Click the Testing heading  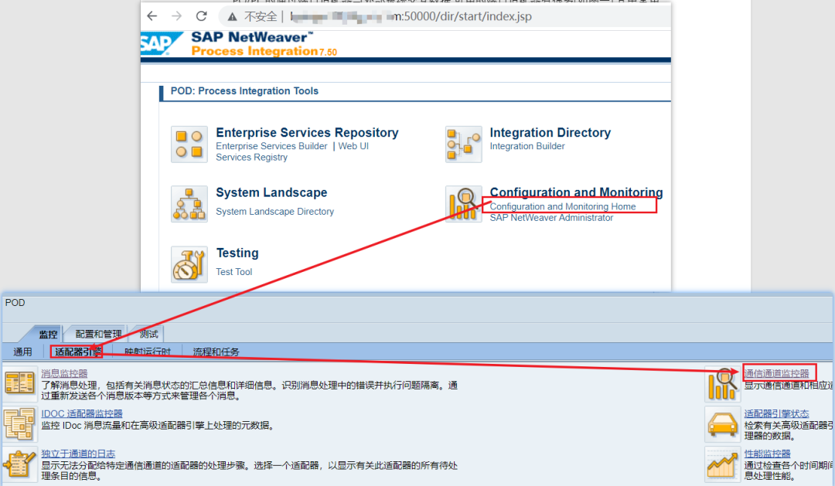pos(237,253)
